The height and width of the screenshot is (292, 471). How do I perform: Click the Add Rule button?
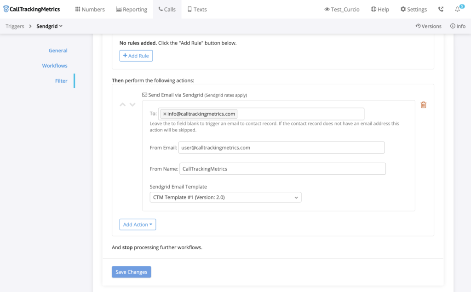tap(136, 56)
